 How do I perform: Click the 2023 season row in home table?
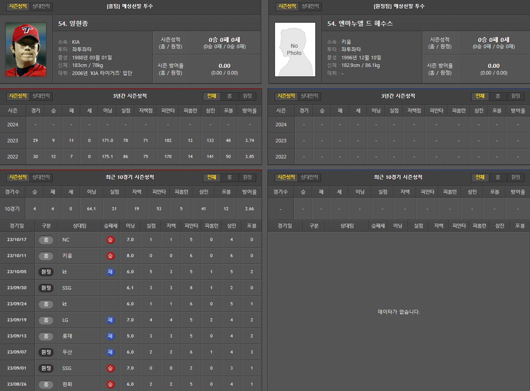(x=131, y=141)
